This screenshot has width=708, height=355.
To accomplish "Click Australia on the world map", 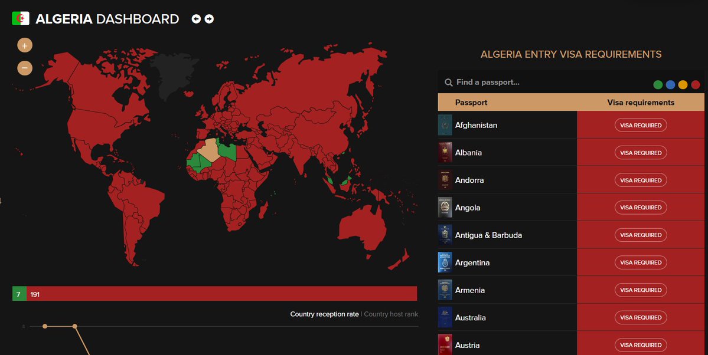I will [x=361, y=227].
